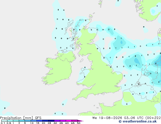Viewport: 161px width, 124px height.
Task: Choose the 20–25 mm dark blue swatch
Action: pyautogui.click(x=45, y=121)
